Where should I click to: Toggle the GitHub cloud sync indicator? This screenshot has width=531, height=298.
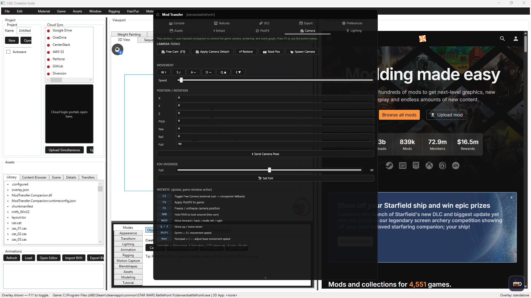(x=48, y=66)
